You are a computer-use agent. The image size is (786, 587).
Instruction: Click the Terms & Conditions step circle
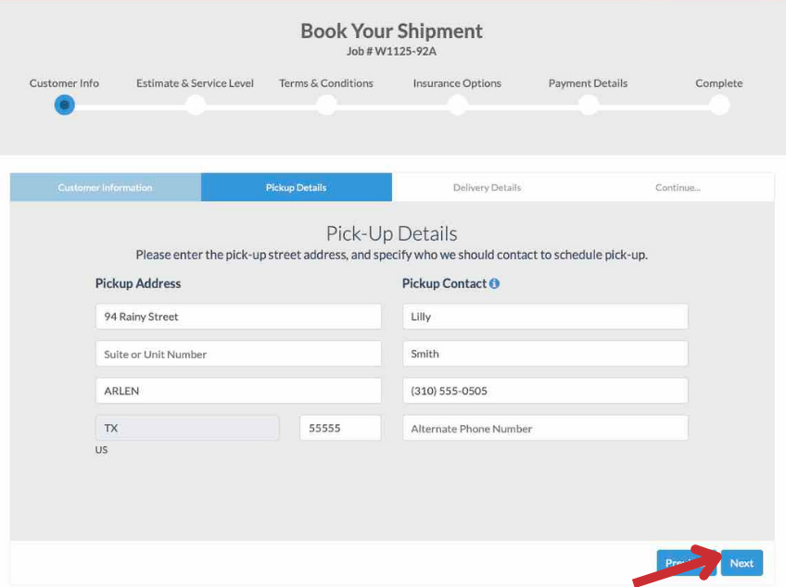point(326,105)
